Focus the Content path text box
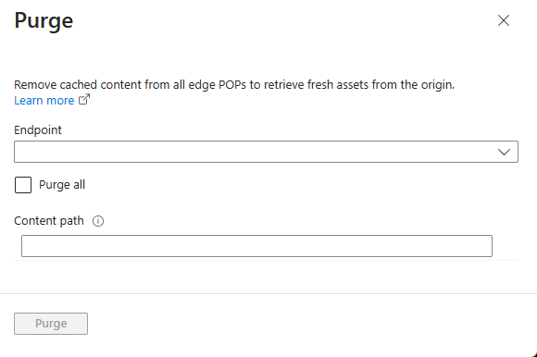 [x=256, y=246]
